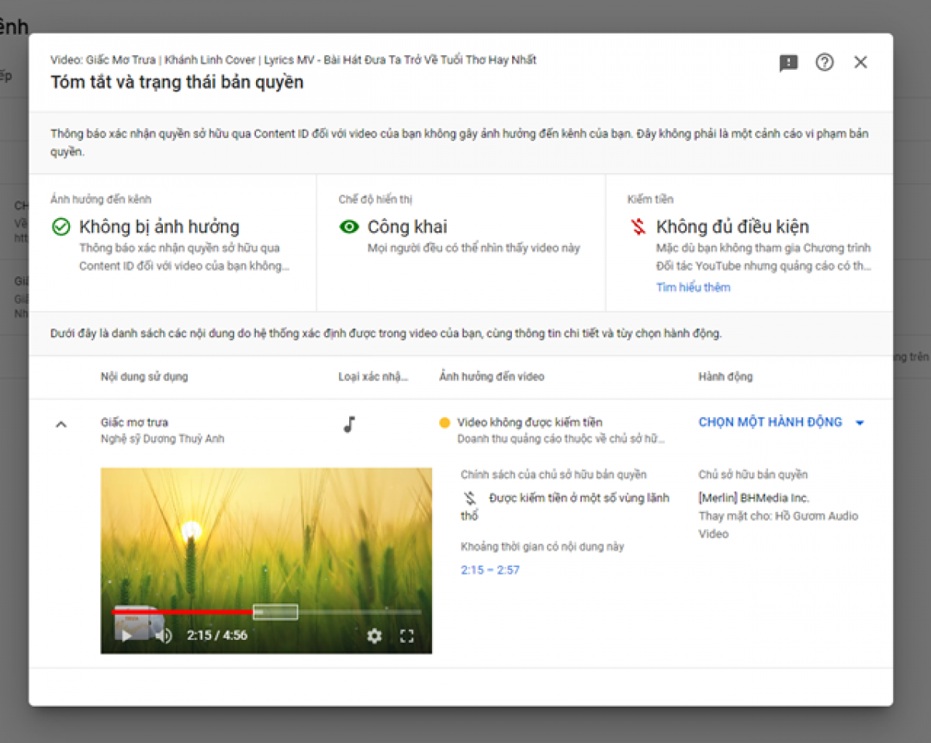Image resolution: width=931 pixels, height=743 pixels.
Task: Collapse the Giấc mơ trưa claim row
Action: (x=61, y=423)
